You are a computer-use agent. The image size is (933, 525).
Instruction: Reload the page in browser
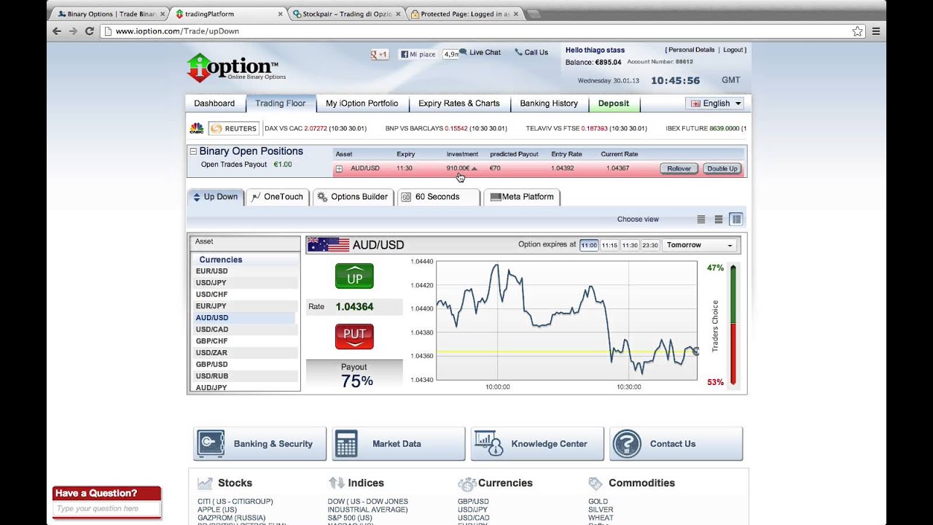click(x=90, y=31)
